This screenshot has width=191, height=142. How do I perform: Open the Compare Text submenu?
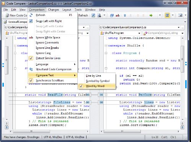pyautogui.click(x=52, y=75)
